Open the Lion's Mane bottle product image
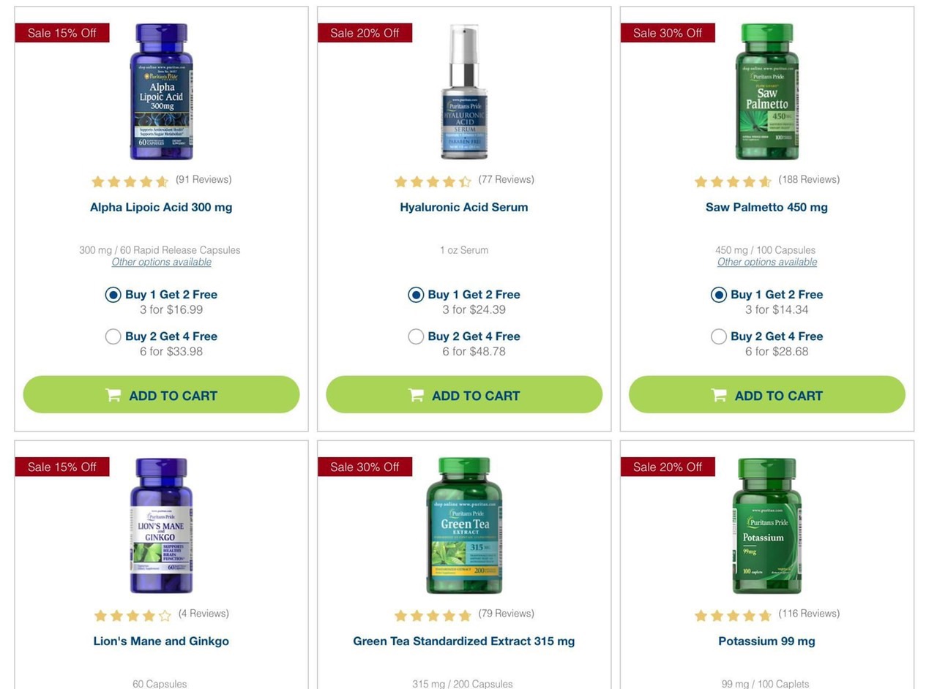This screenshot has width=937, height=689. (x=161, y=526)
